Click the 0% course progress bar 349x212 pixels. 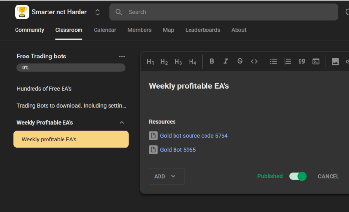[71, 68]
